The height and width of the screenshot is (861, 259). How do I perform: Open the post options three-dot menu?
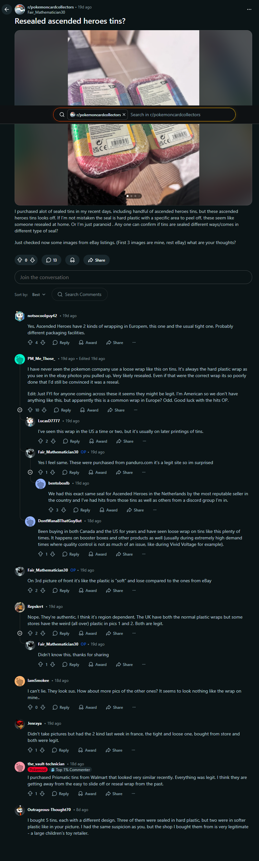[249, 9]
